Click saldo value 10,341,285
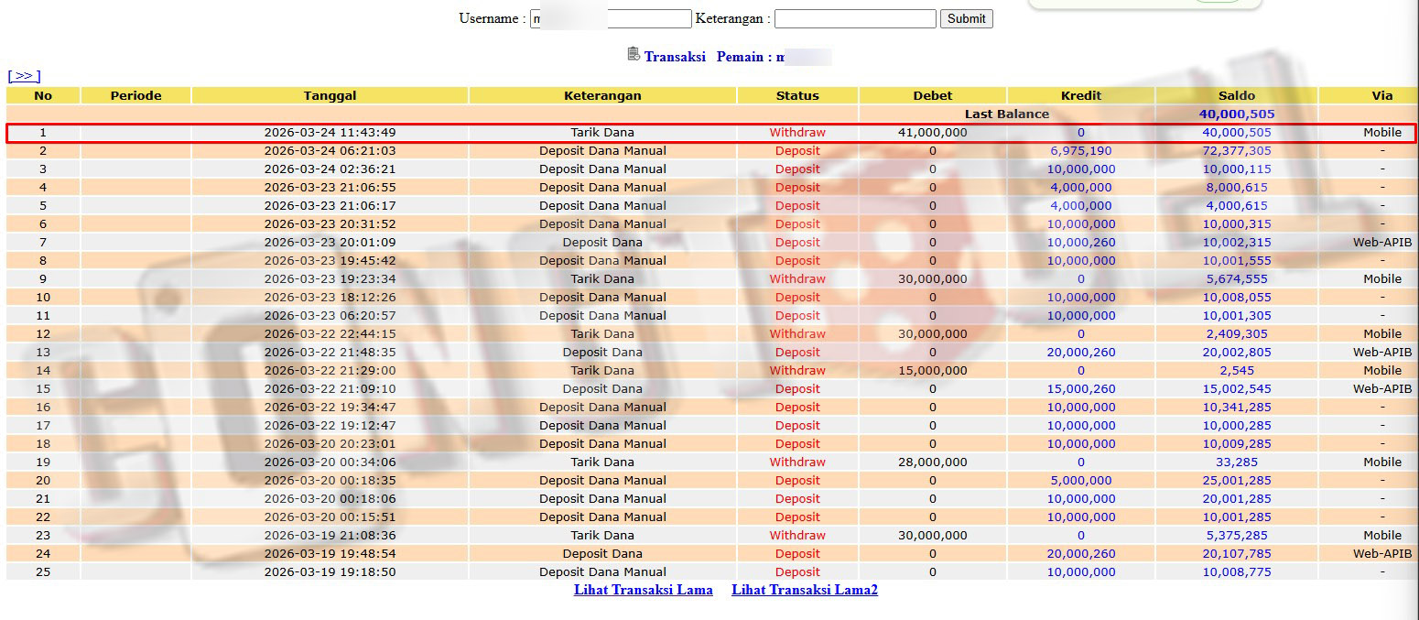 tap(1237, 408)
